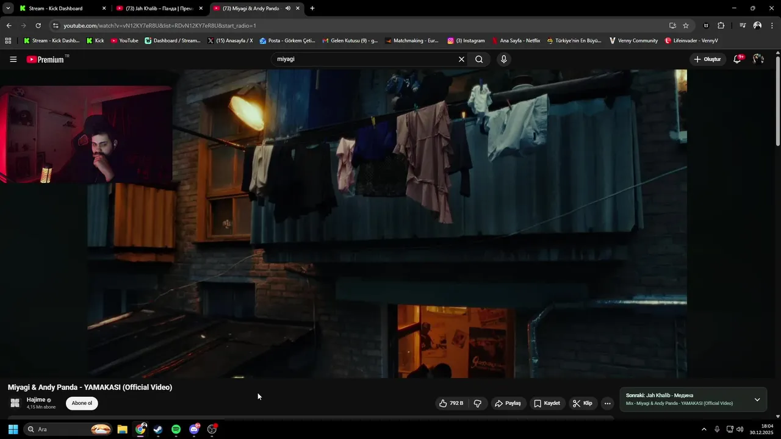Click the taskbar Ara search box
Image resolution: width=781 pixels, height=439 pixels.
pos(69,429)
